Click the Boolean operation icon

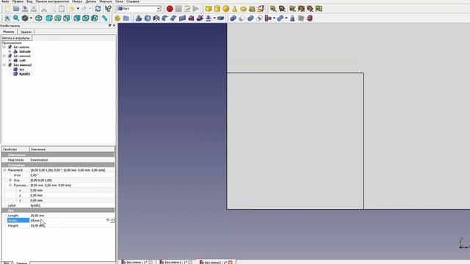(x=233, y=18)
